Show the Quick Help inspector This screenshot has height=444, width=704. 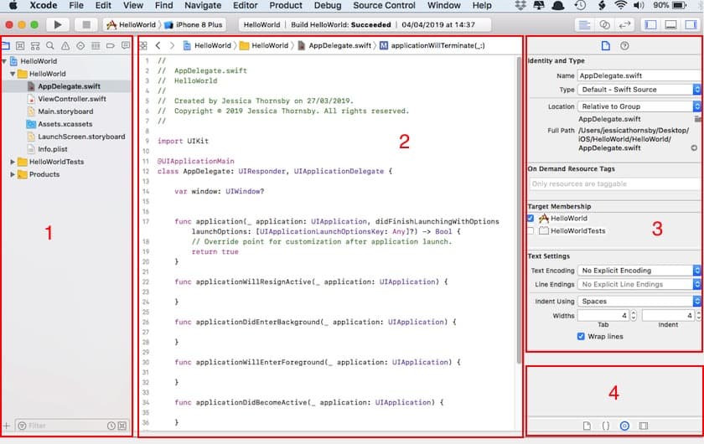click(624, 46)
